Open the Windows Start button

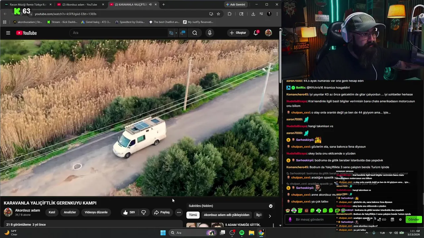(x=163, y=233)
